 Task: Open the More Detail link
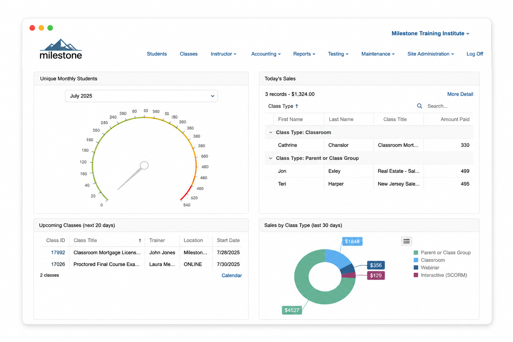460,94
